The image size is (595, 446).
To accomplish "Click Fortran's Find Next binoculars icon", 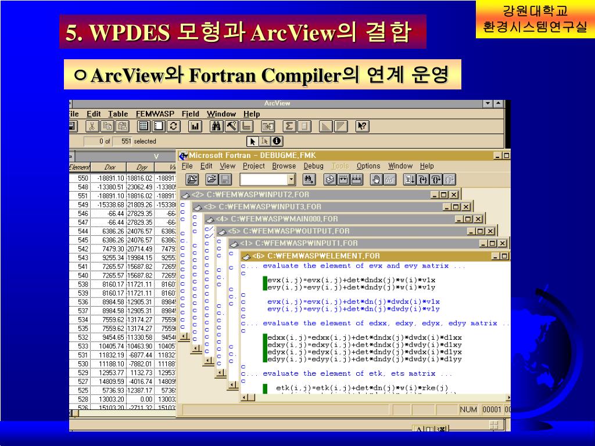I will tap(309, 179).
